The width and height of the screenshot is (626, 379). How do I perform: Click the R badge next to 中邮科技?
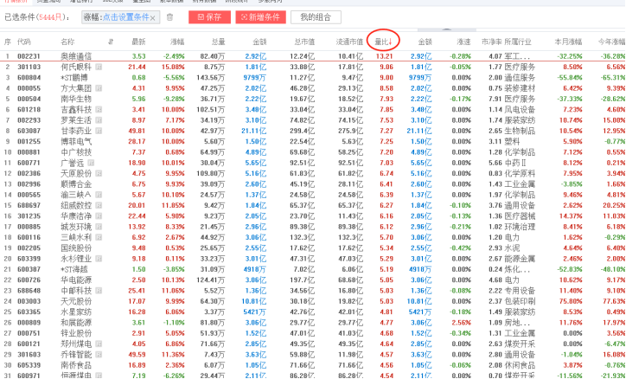[x=99, y=291]
